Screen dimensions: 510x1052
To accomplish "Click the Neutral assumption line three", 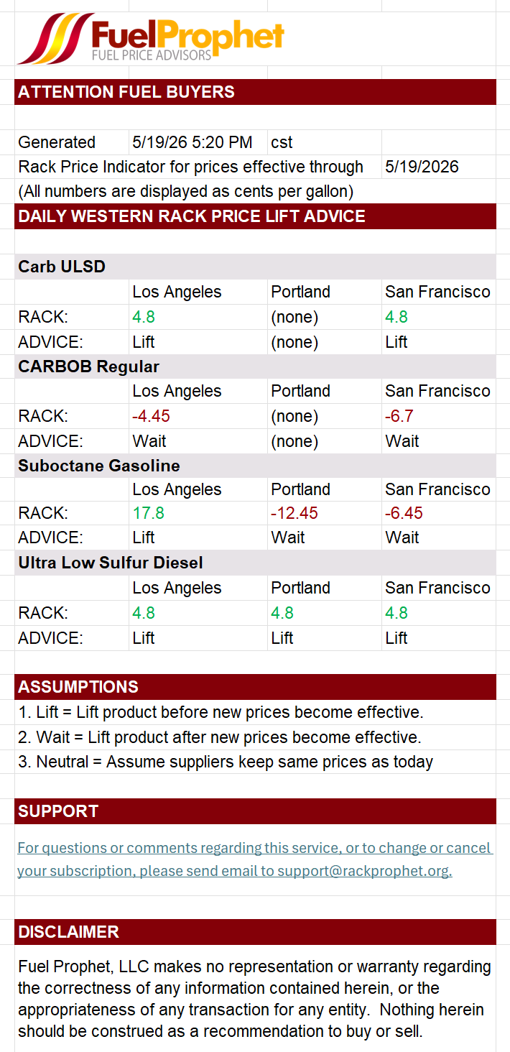I will (x=225, y=762).
